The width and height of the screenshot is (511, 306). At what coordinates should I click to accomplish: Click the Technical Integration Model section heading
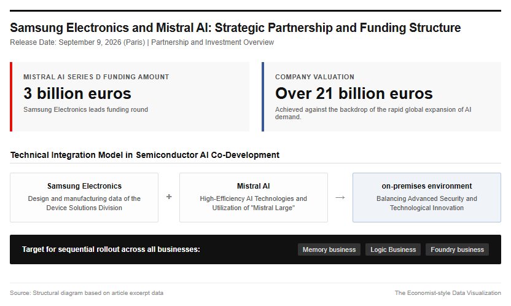(145, 155)
